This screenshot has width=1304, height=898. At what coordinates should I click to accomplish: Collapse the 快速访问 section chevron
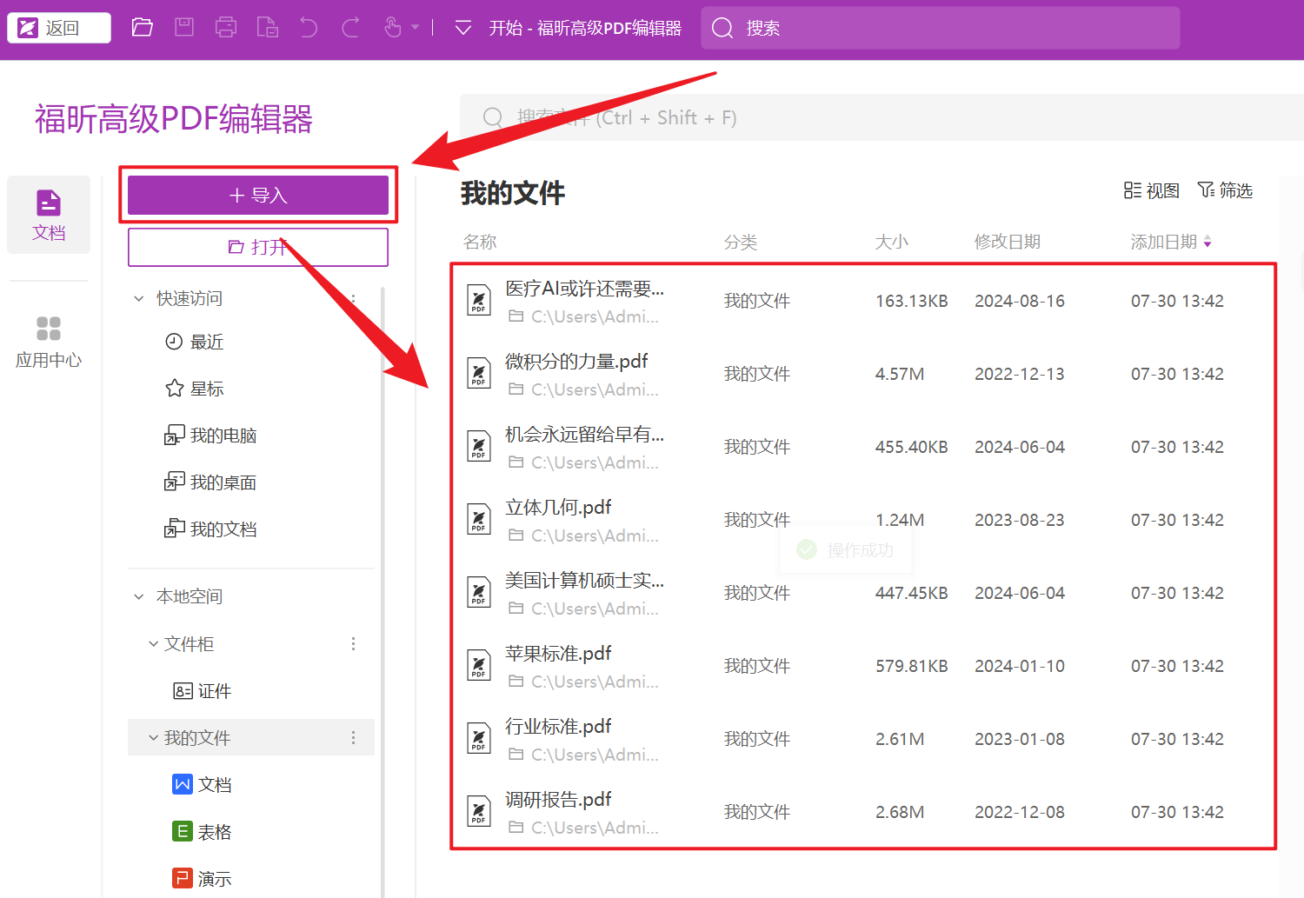click(138, 297)
